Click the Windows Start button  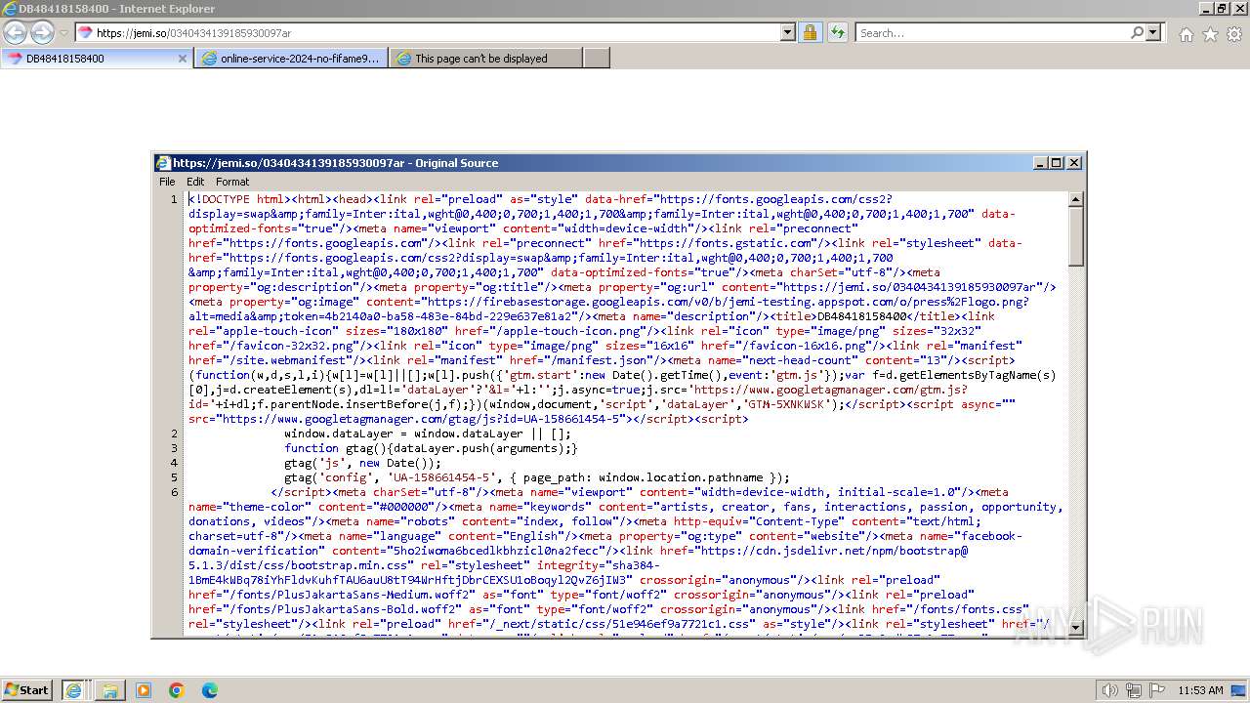26,690
